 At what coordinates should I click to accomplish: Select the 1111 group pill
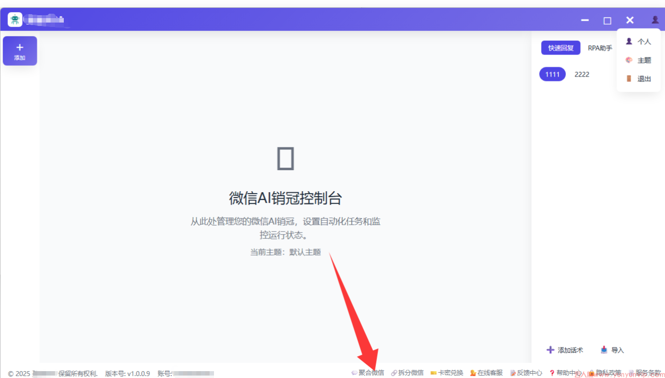pyautogui.click(x=553, y=75)
